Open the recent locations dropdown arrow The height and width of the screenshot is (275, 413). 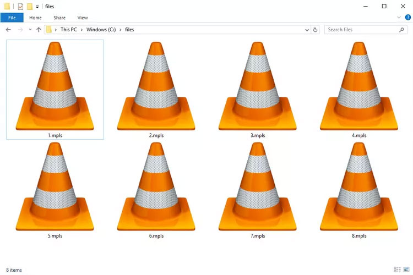point(30,30)
